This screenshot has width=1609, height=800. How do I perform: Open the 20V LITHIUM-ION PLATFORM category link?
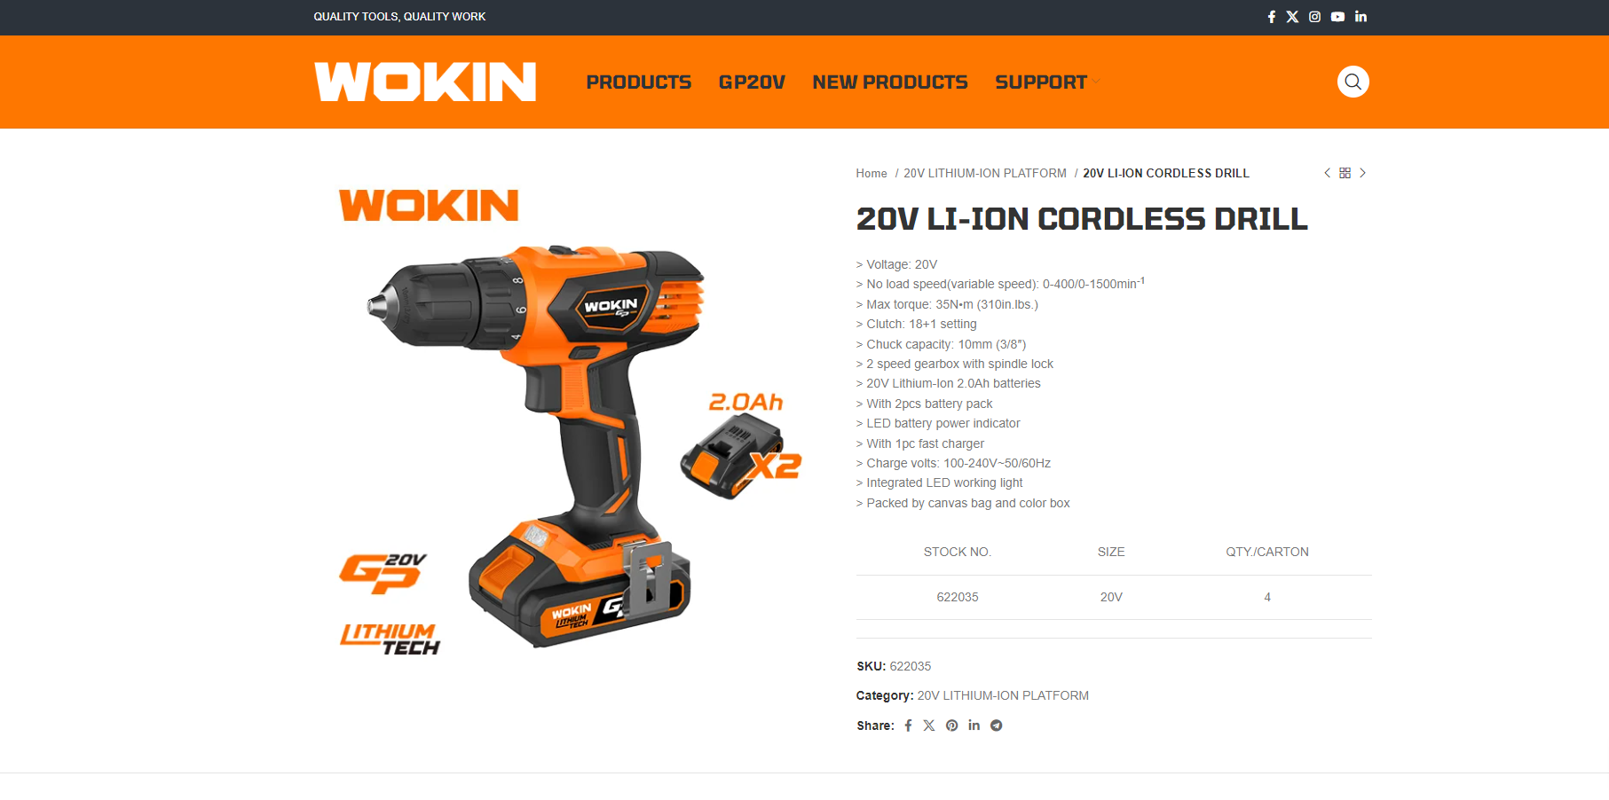coord(1003,696)
